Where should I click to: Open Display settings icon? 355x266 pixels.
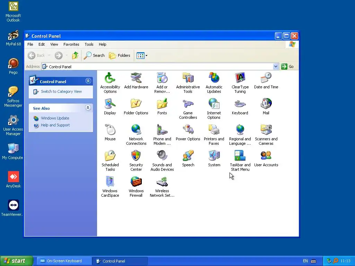click(110, 107)
